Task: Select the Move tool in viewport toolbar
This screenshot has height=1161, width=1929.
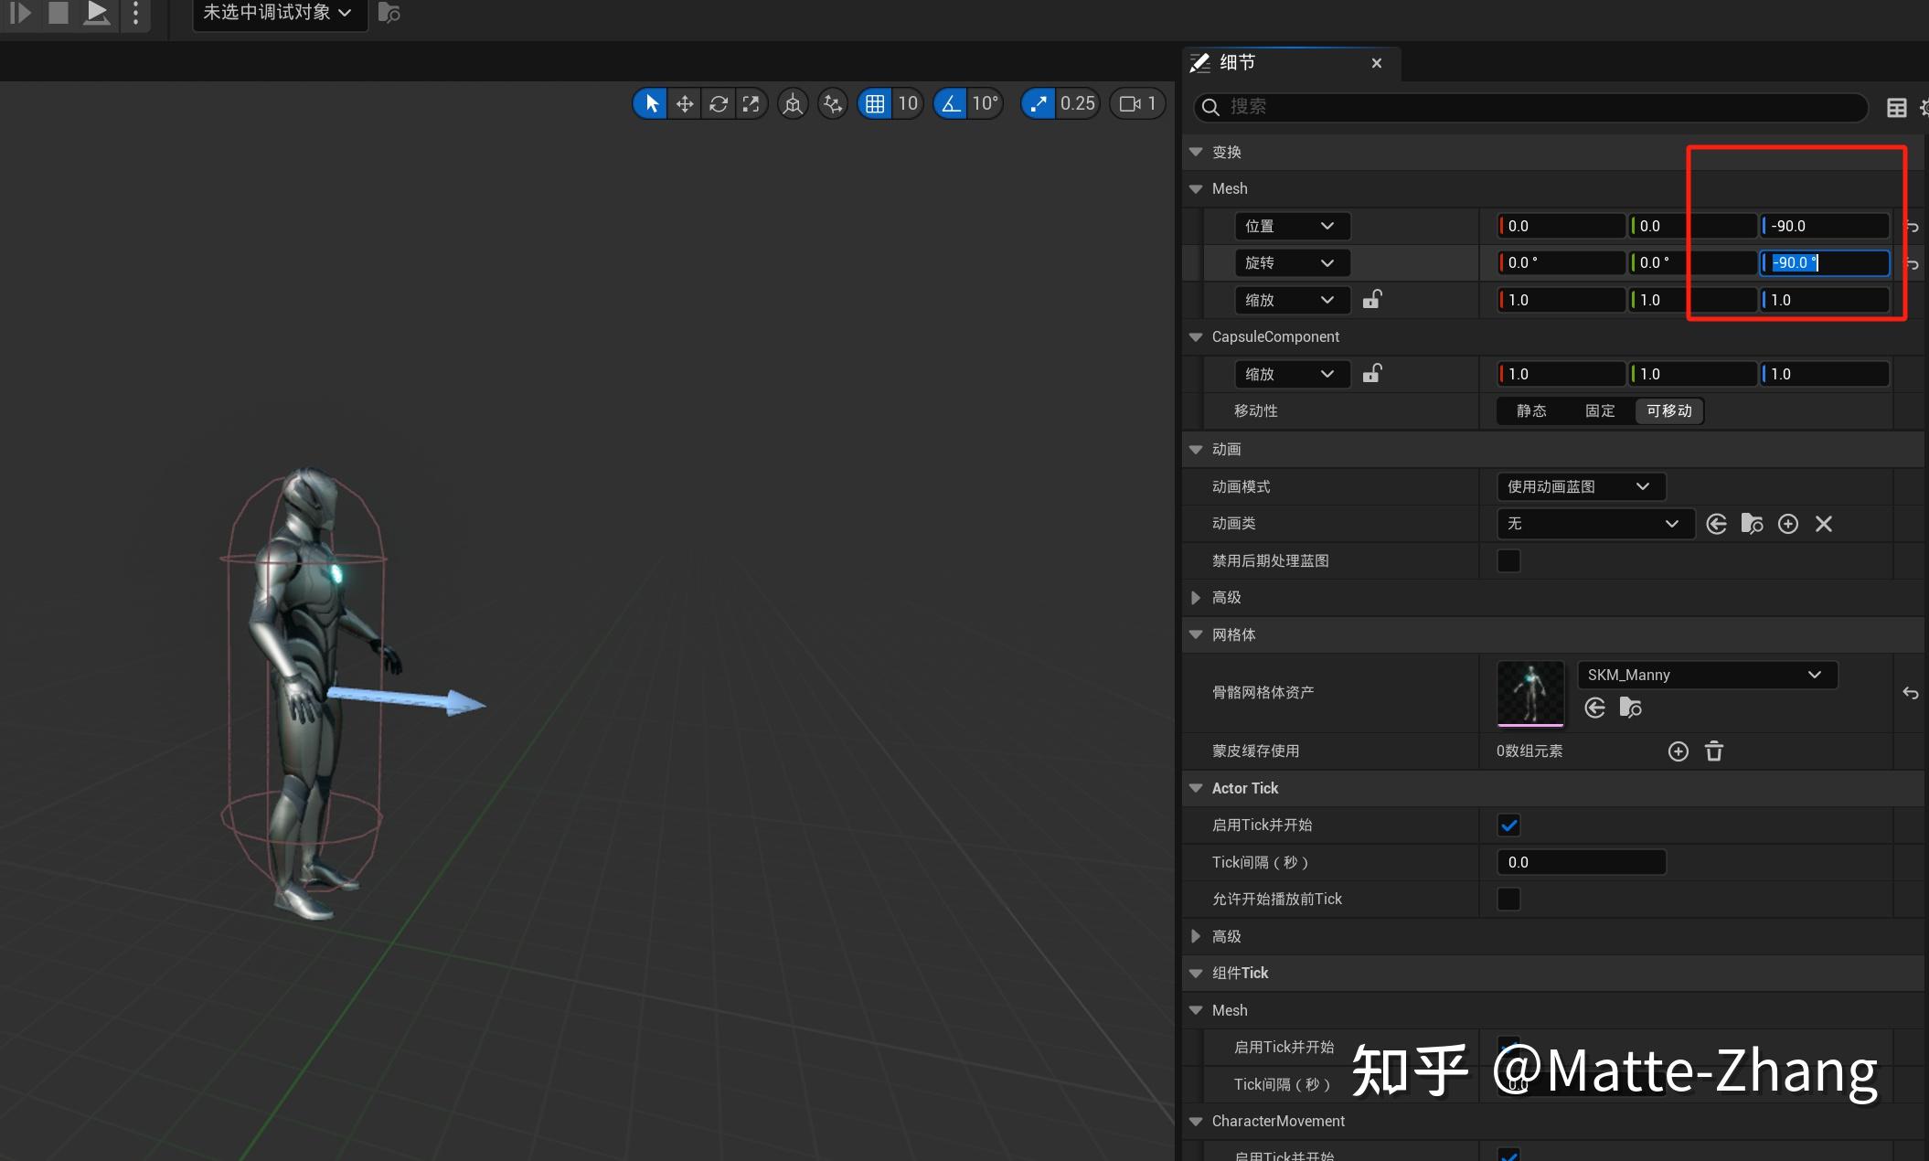Action: 683,103
